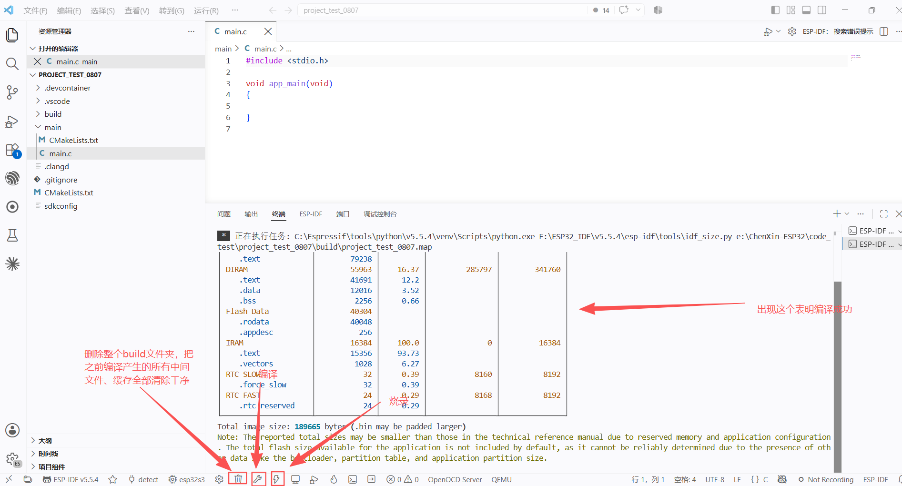Viewport: 902px width, 486px height.
Task: Switch to the Output (输出) panel tab
Action: [251, 214]
